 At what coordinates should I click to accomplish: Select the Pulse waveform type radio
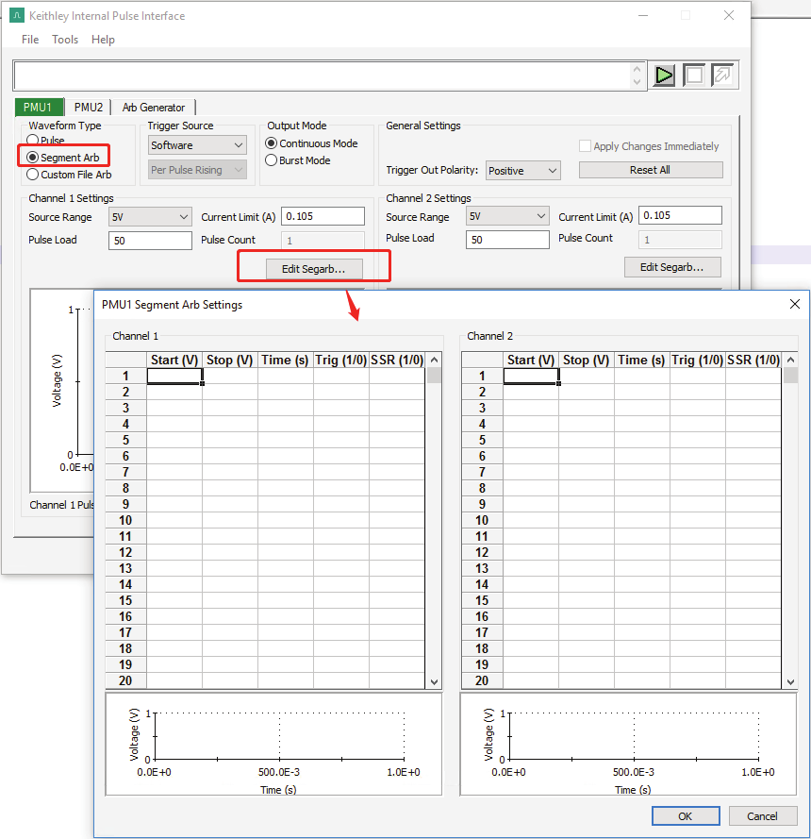coord(33,141)
